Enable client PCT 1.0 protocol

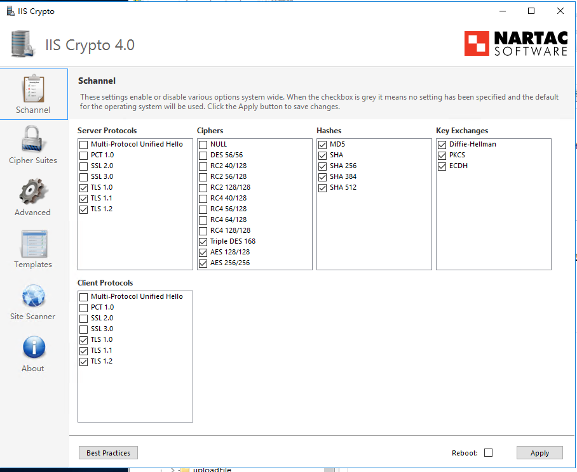tap(83, 308)
